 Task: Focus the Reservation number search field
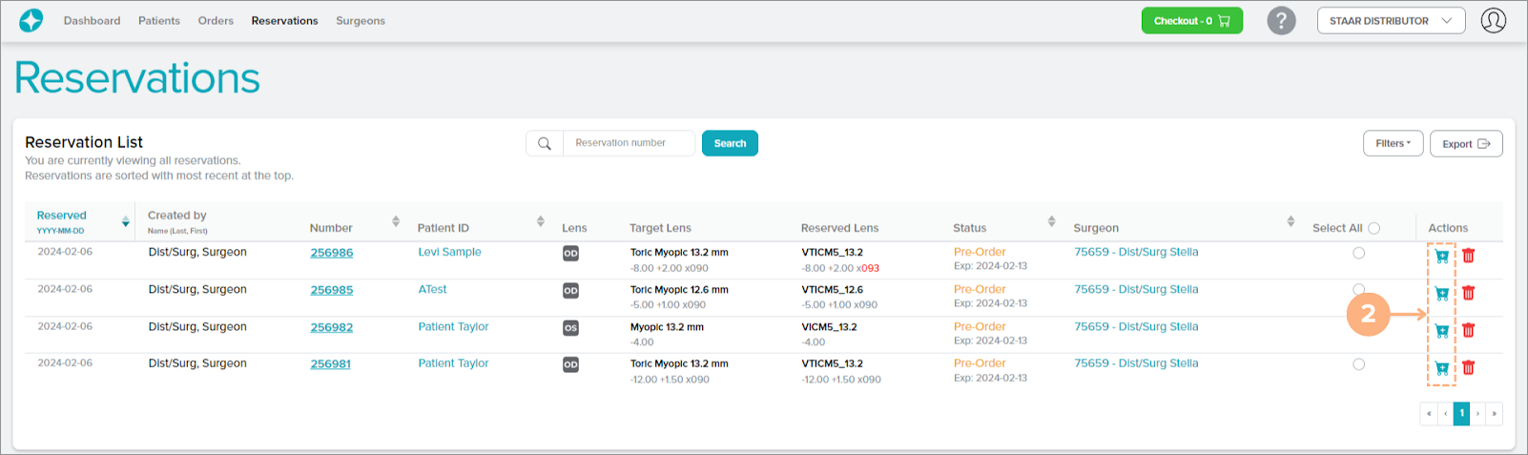(628, 143)
